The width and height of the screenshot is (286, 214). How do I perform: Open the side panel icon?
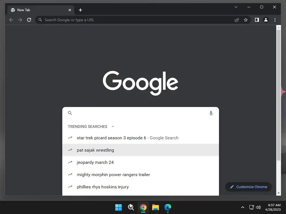click(x=257, y=20)
